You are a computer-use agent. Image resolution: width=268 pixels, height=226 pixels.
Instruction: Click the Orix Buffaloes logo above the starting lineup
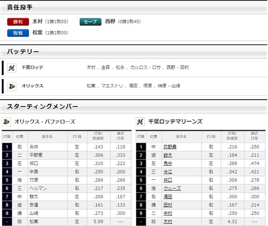coord(6,122)
